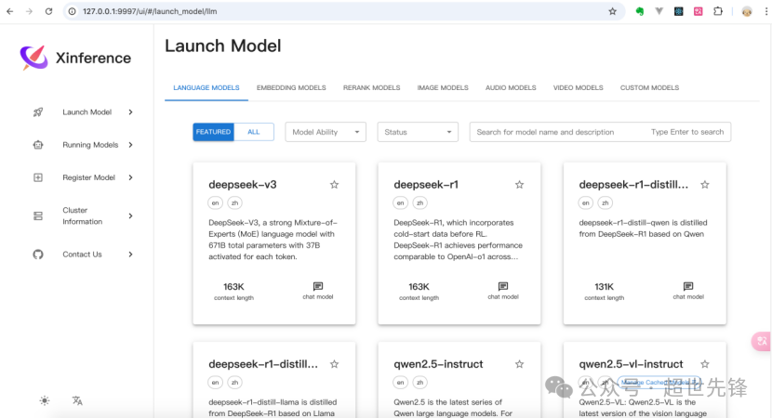
Task: Favorite the qwen2.5-vl-instruct star
Action: [705, 364]
